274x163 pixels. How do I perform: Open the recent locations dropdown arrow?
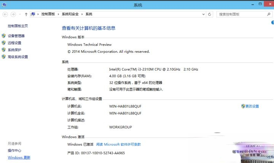(x=20, y=14)
